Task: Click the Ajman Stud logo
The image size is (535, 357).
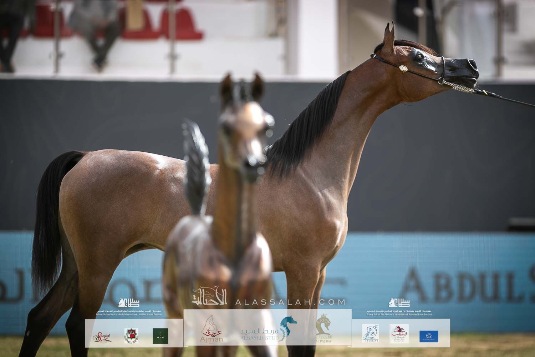Action: pos(212,330)
